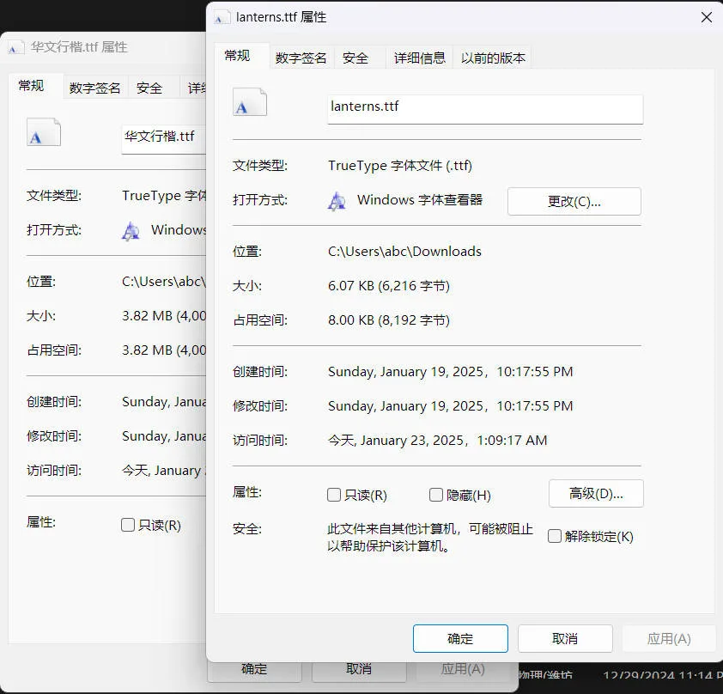This screenshot has height=694, width=723.
Task: Click title bar icon of 华文行楷.ttf properties
Action: (x=16, y=48)
